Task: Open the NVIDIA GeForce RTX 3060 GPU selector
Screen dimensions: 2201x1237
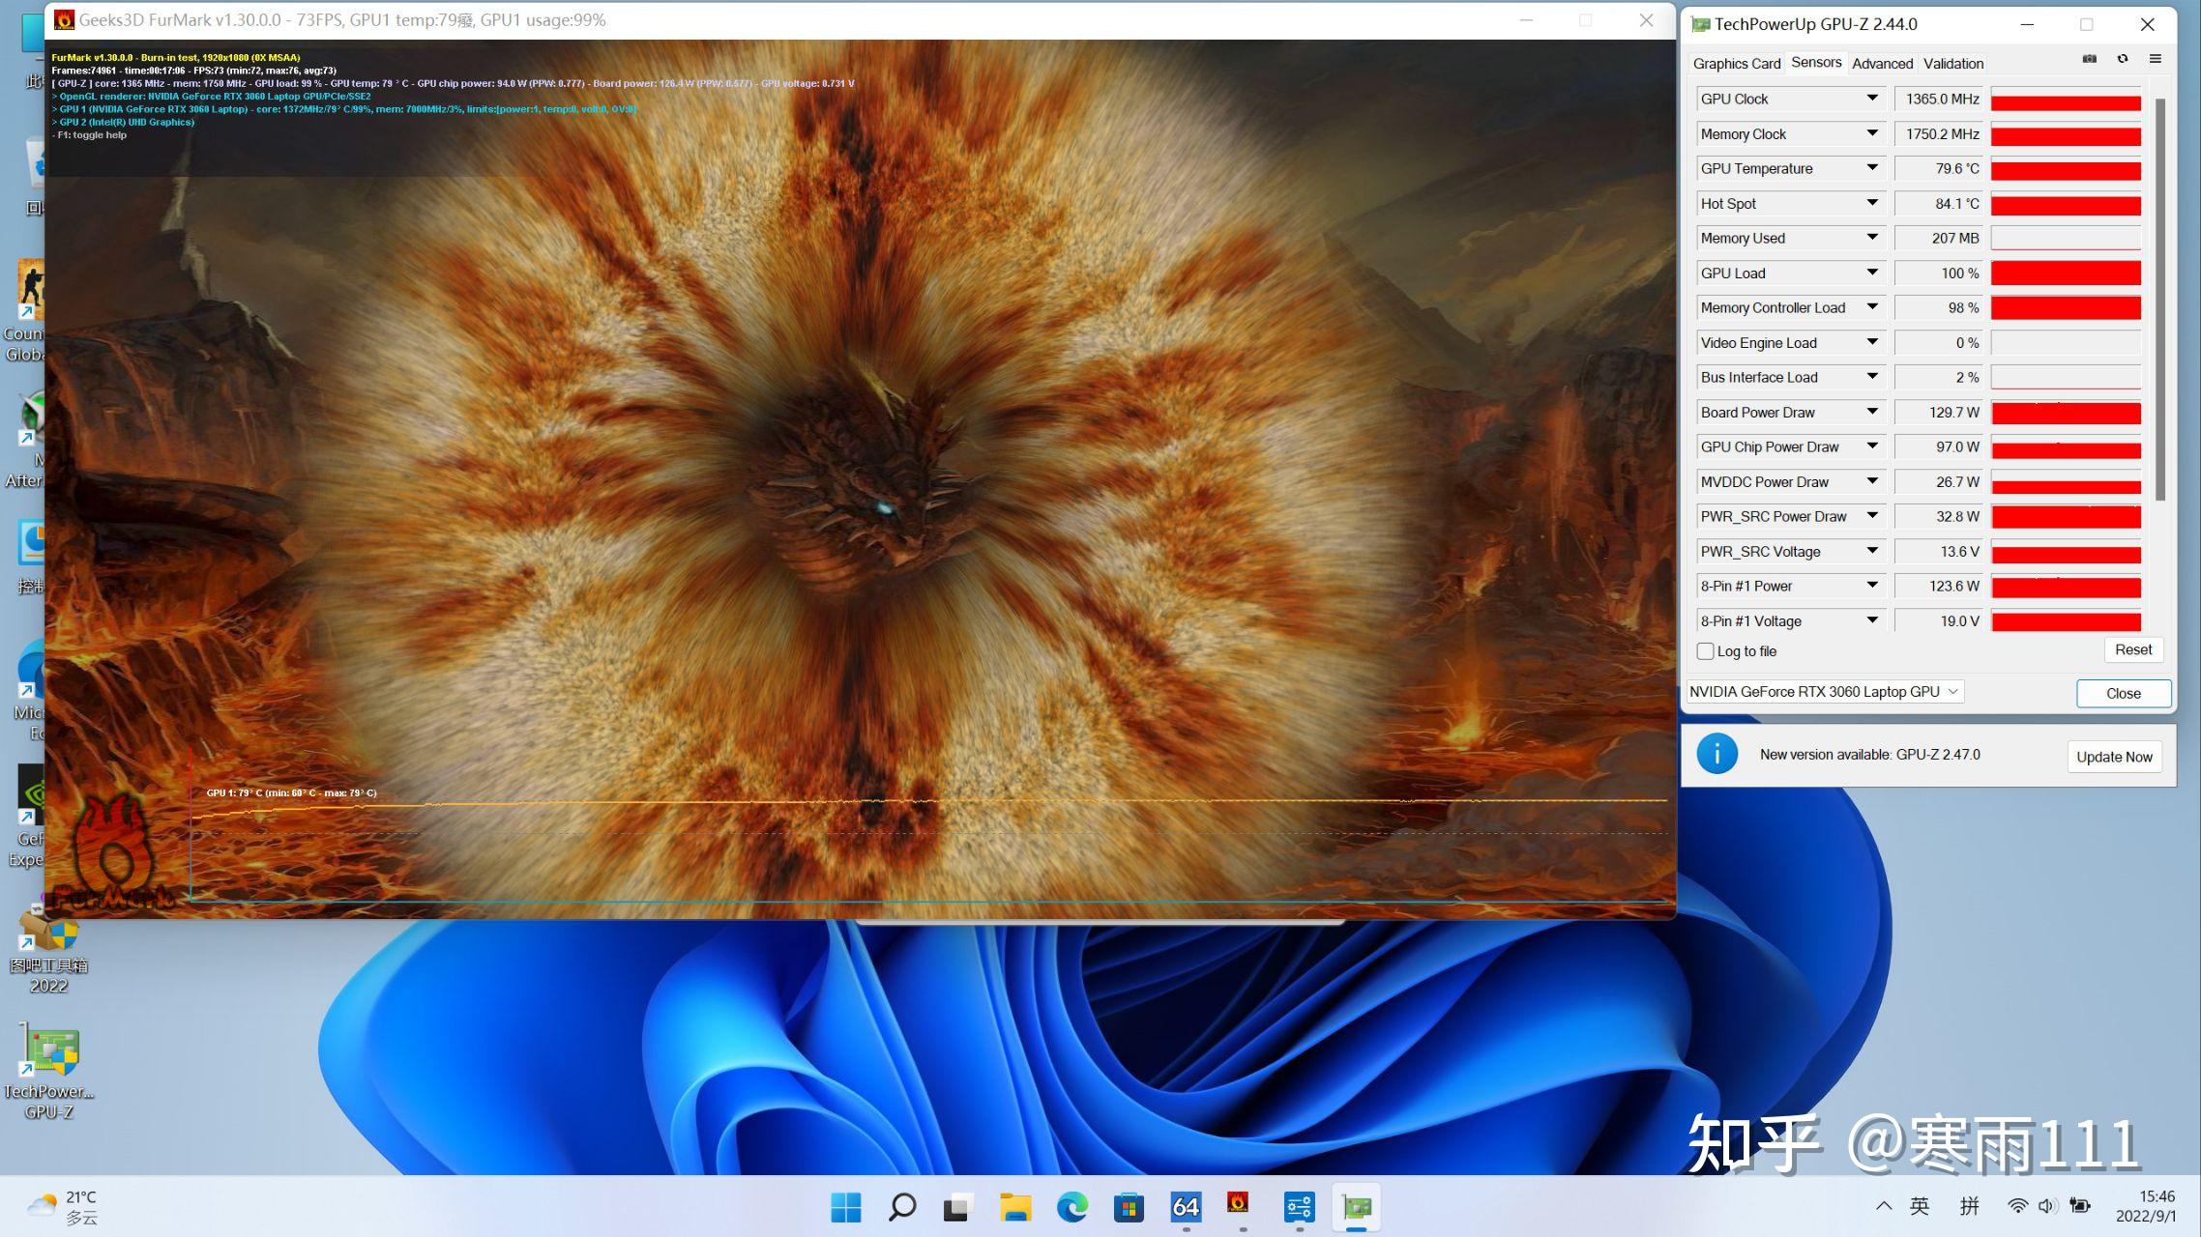Action: pos(1824,692)
